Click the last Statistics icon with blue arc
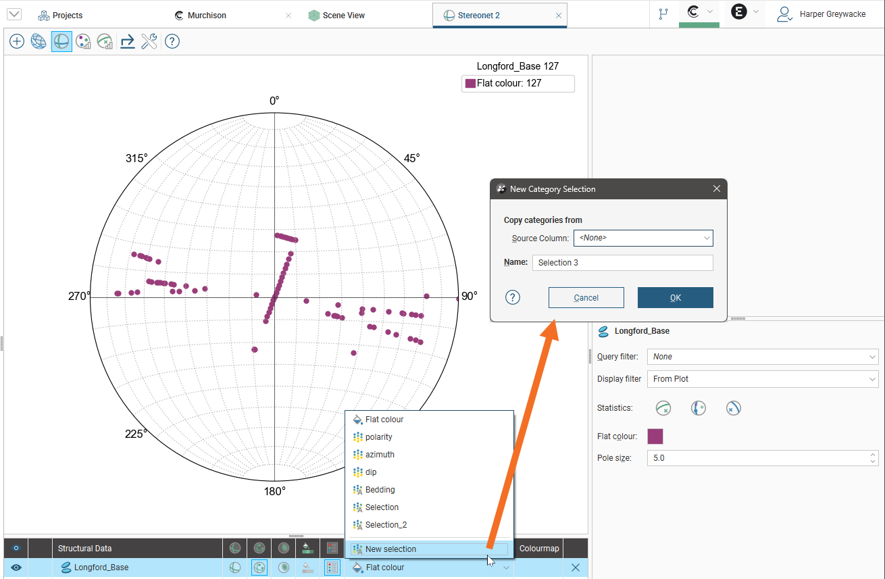The width and height of the screenshot is (885, 579). pos(734,408)
